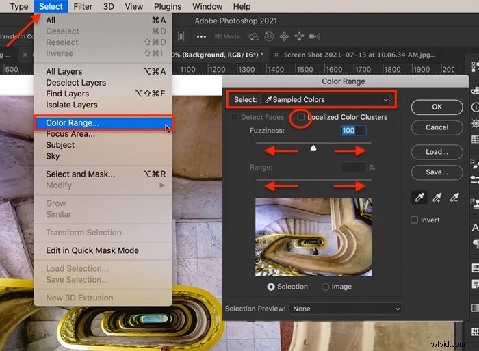The height and width of the screenshot is (351, 479).
Task: Choose Isolate Layers menu item
Action: coord(103,105)
